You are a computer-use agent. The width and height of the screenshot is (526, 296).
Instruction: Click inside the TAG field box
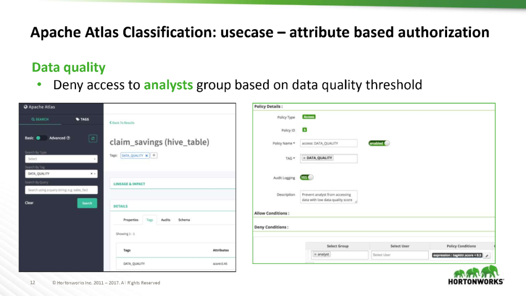329,158
